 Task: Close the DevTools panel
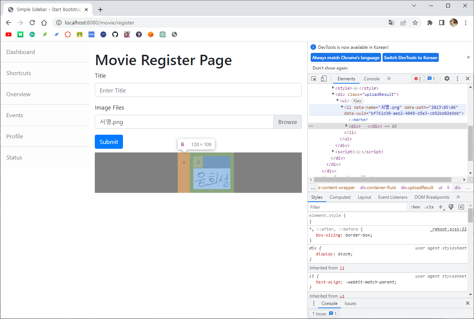pos(468,78)
